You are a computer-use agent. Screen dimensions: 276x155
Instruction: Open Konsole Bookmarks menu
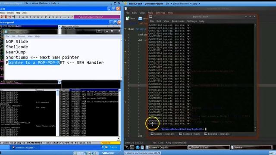click(178, 21)
